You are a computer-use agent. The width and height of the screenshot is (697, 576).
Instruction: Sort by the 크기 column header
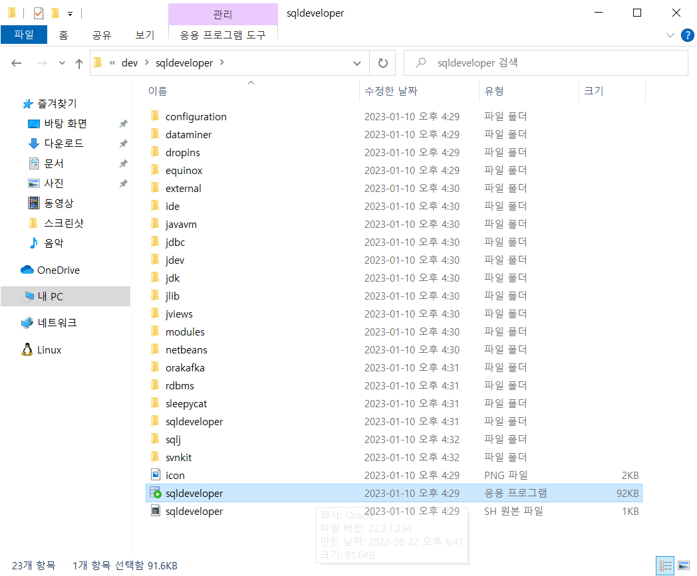(593, 91)
